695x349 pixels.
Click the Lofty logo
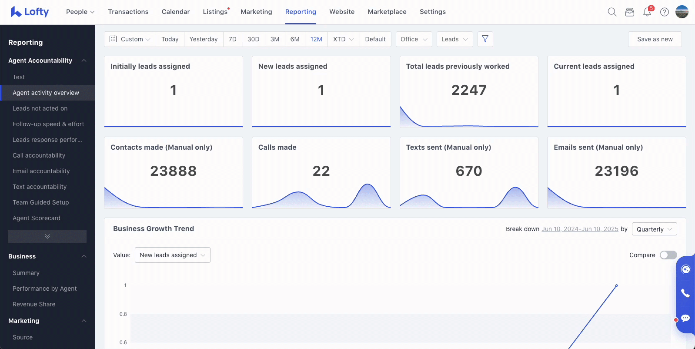[30, 12]
